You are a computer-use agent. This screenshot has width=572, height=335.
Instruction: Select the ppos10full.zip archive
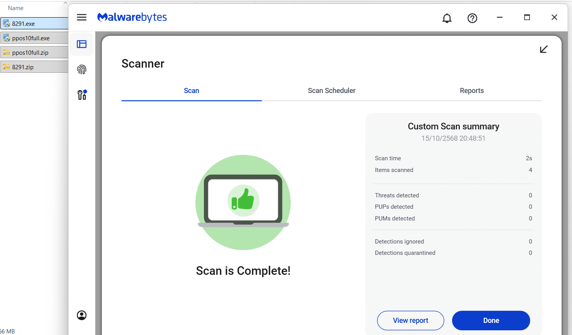pyautogui.click(x=30, y=53)
